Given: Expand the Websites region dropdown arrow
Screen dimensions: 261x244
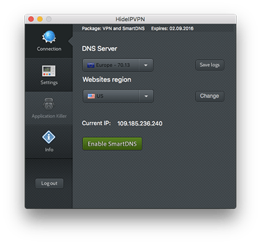Looking at the screenshot, I should [x=146, y=96].
